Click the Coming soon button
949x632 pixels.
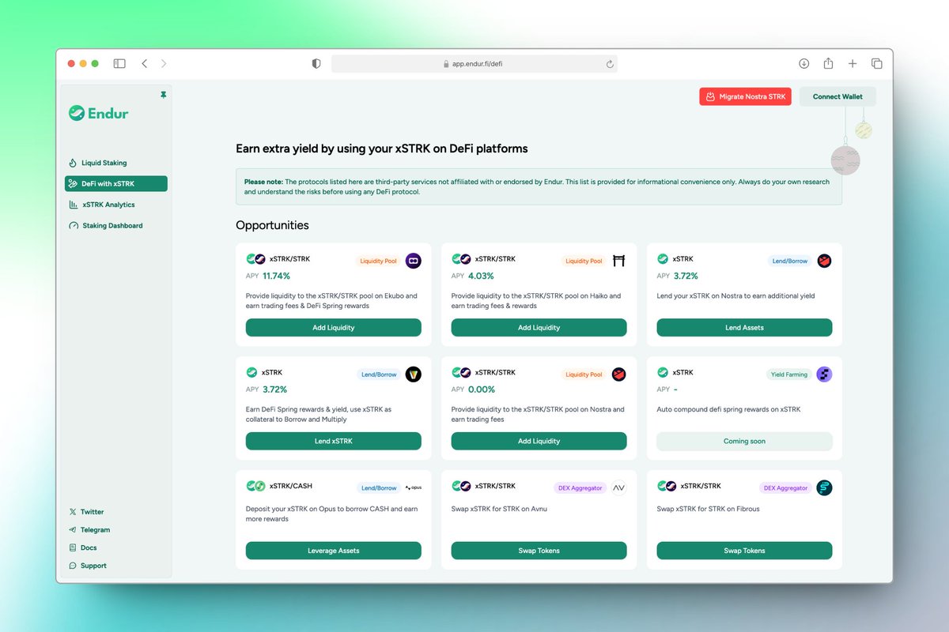click(744, 442)
